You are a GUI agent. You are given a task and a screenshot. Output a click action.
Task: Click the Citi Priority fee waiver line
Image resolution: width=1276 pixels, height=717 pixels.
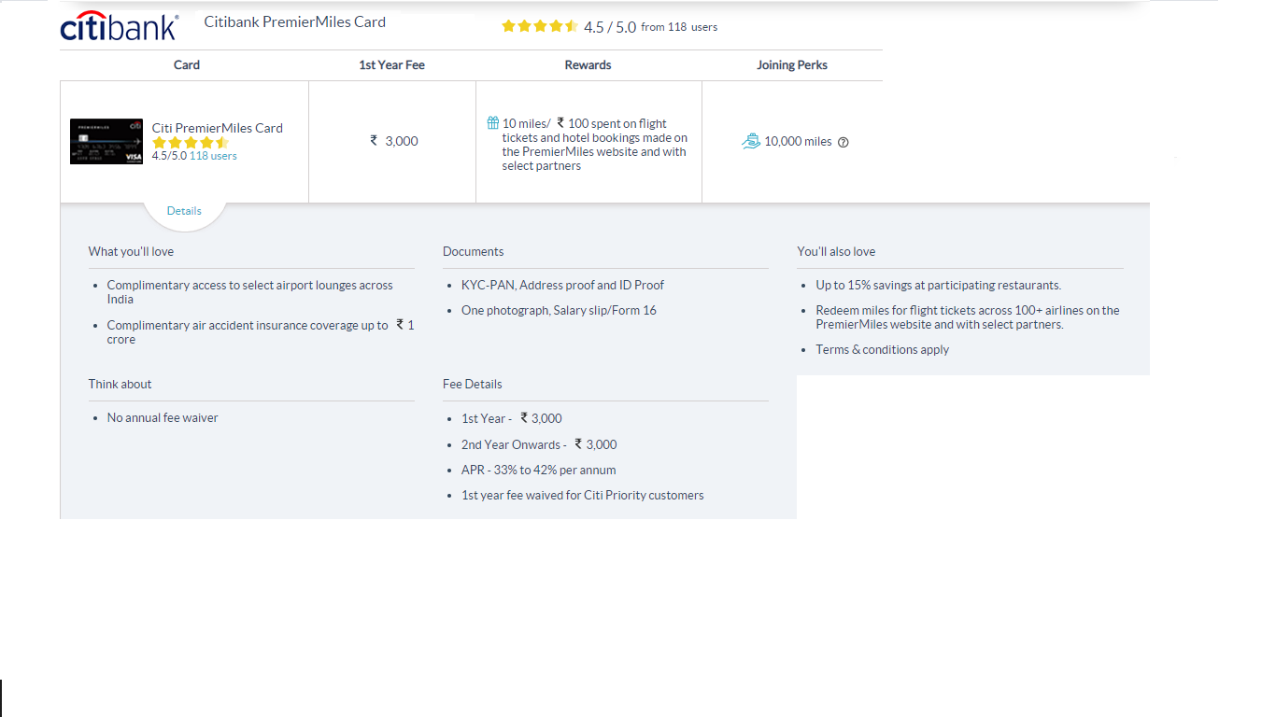[x=583, y=495]
